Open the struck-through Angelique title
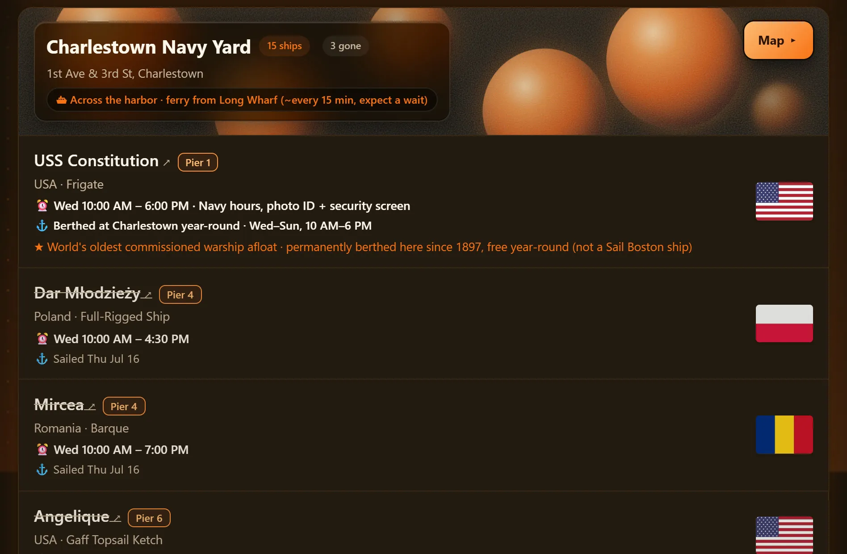The width and height of the screenshot is (847, 554). [71, 516]
